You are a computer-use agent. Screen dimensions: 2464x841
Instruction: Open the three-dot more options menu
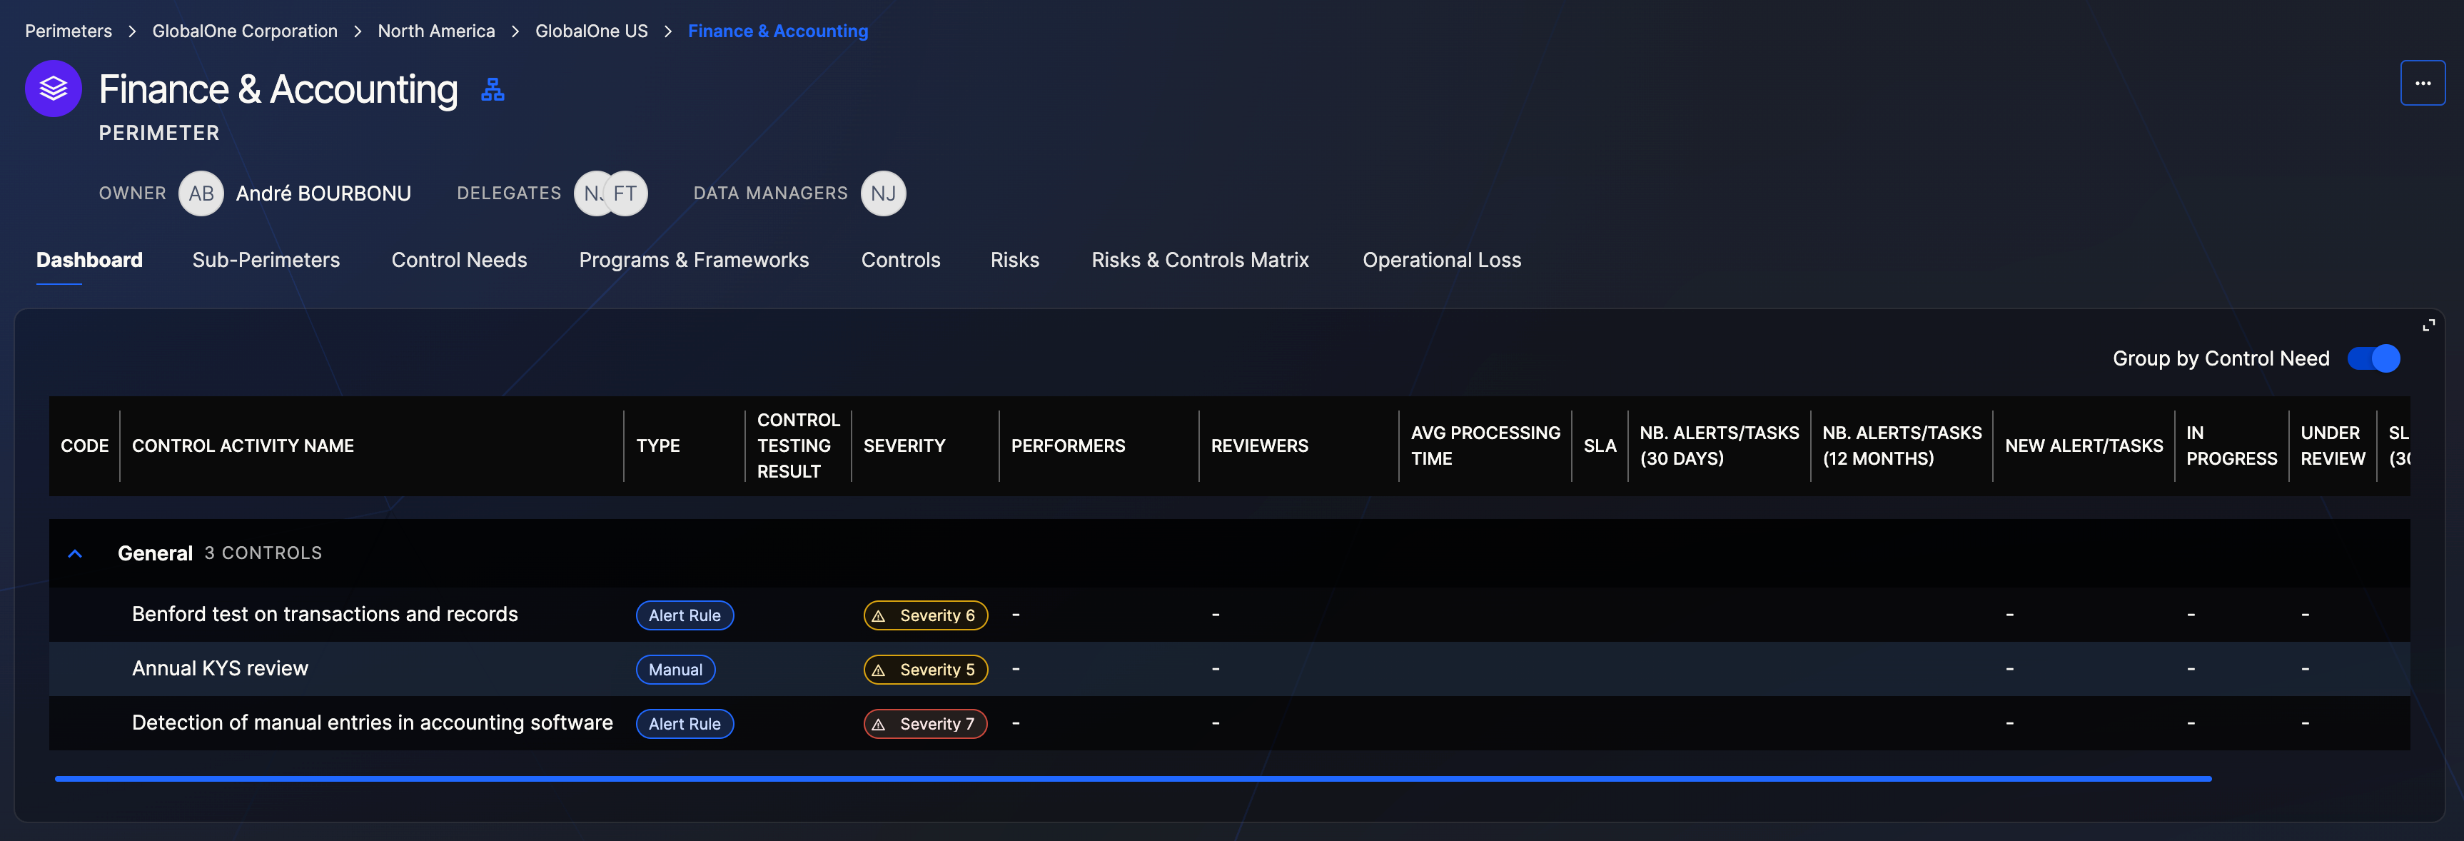[x=2422, y=84]
